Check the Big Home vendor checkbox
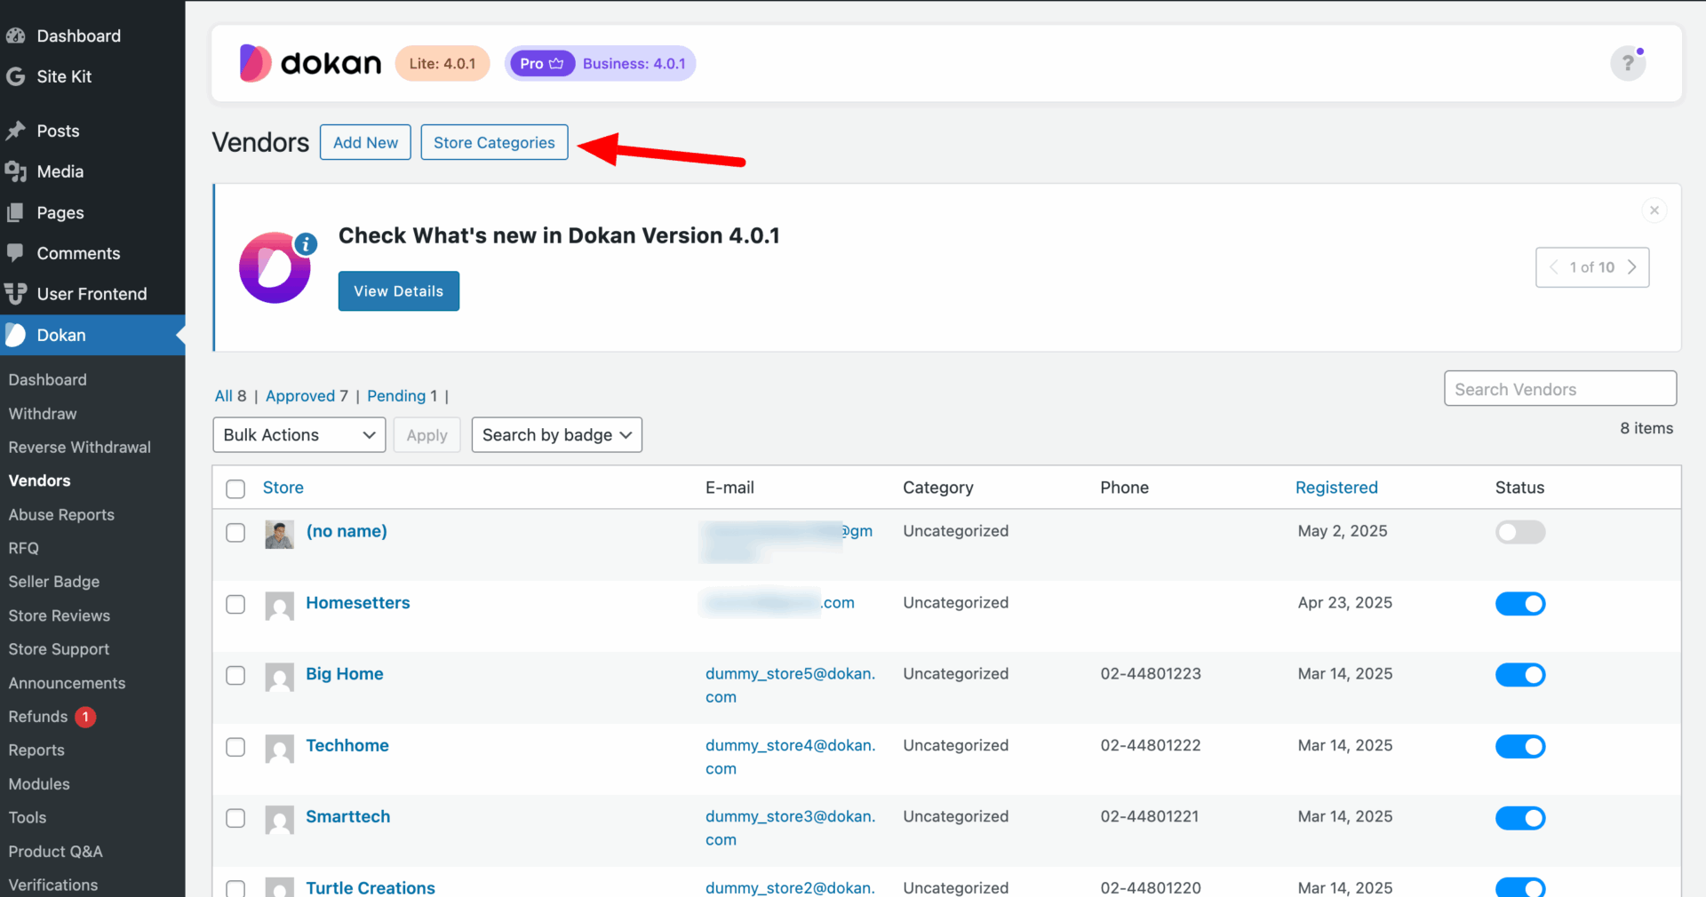The width and height of the screenshot is (1706, 897). pos(235,676)
